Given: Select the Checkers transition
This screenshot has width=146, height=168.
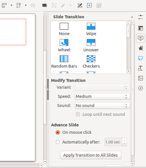Looking at the screenshot, I should (x=91, y=62).
